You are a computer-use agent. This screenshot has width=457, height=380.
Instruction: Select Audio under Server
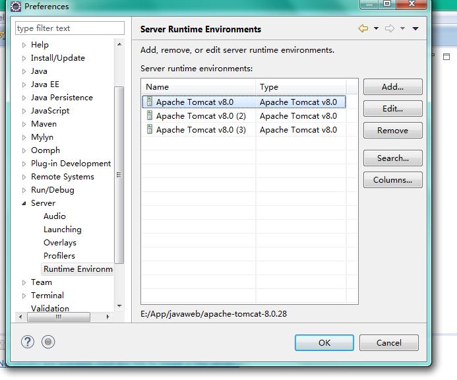click(55, 216)
